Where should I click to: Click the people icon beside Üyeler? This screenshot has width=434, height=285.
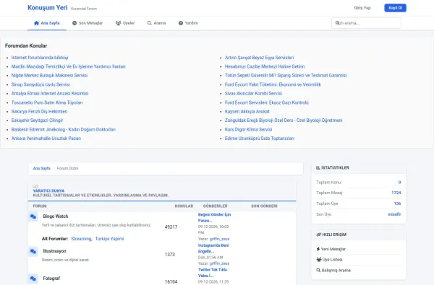click(118, 23)
